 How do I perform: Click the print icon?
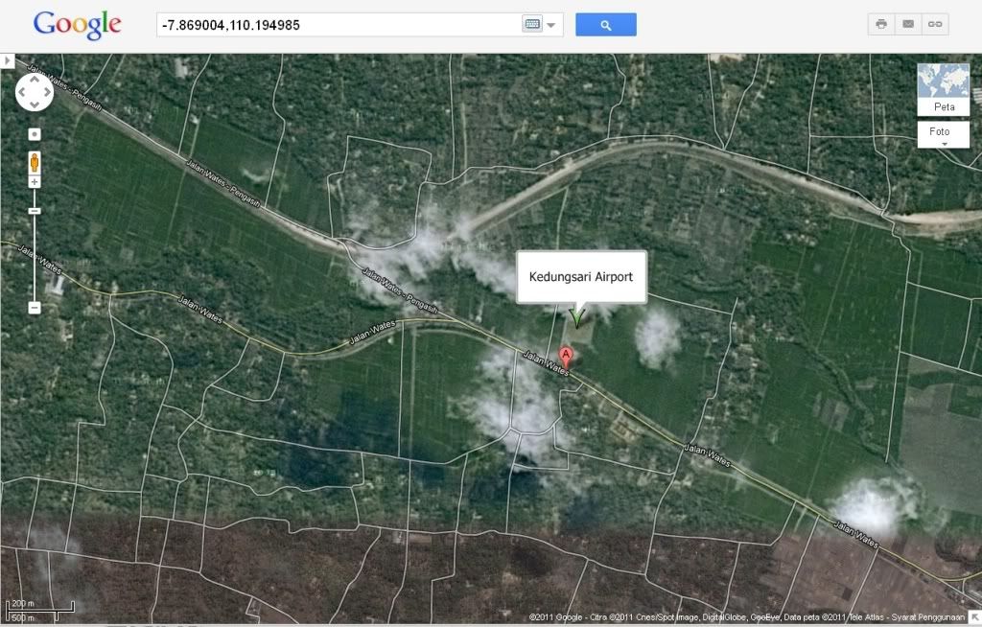point(881,24)
